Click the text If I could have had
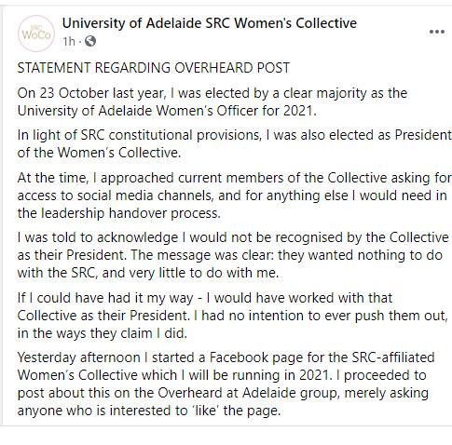 pyautogui.click(x=74, y=298)
